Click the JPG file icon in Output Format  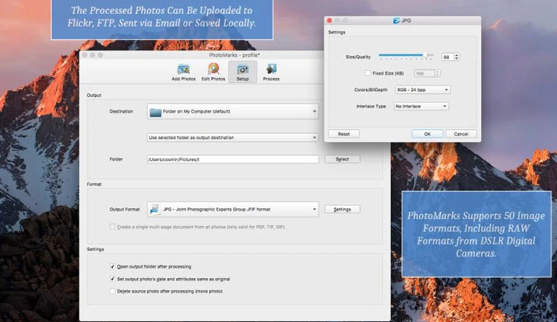coord(155,209)
